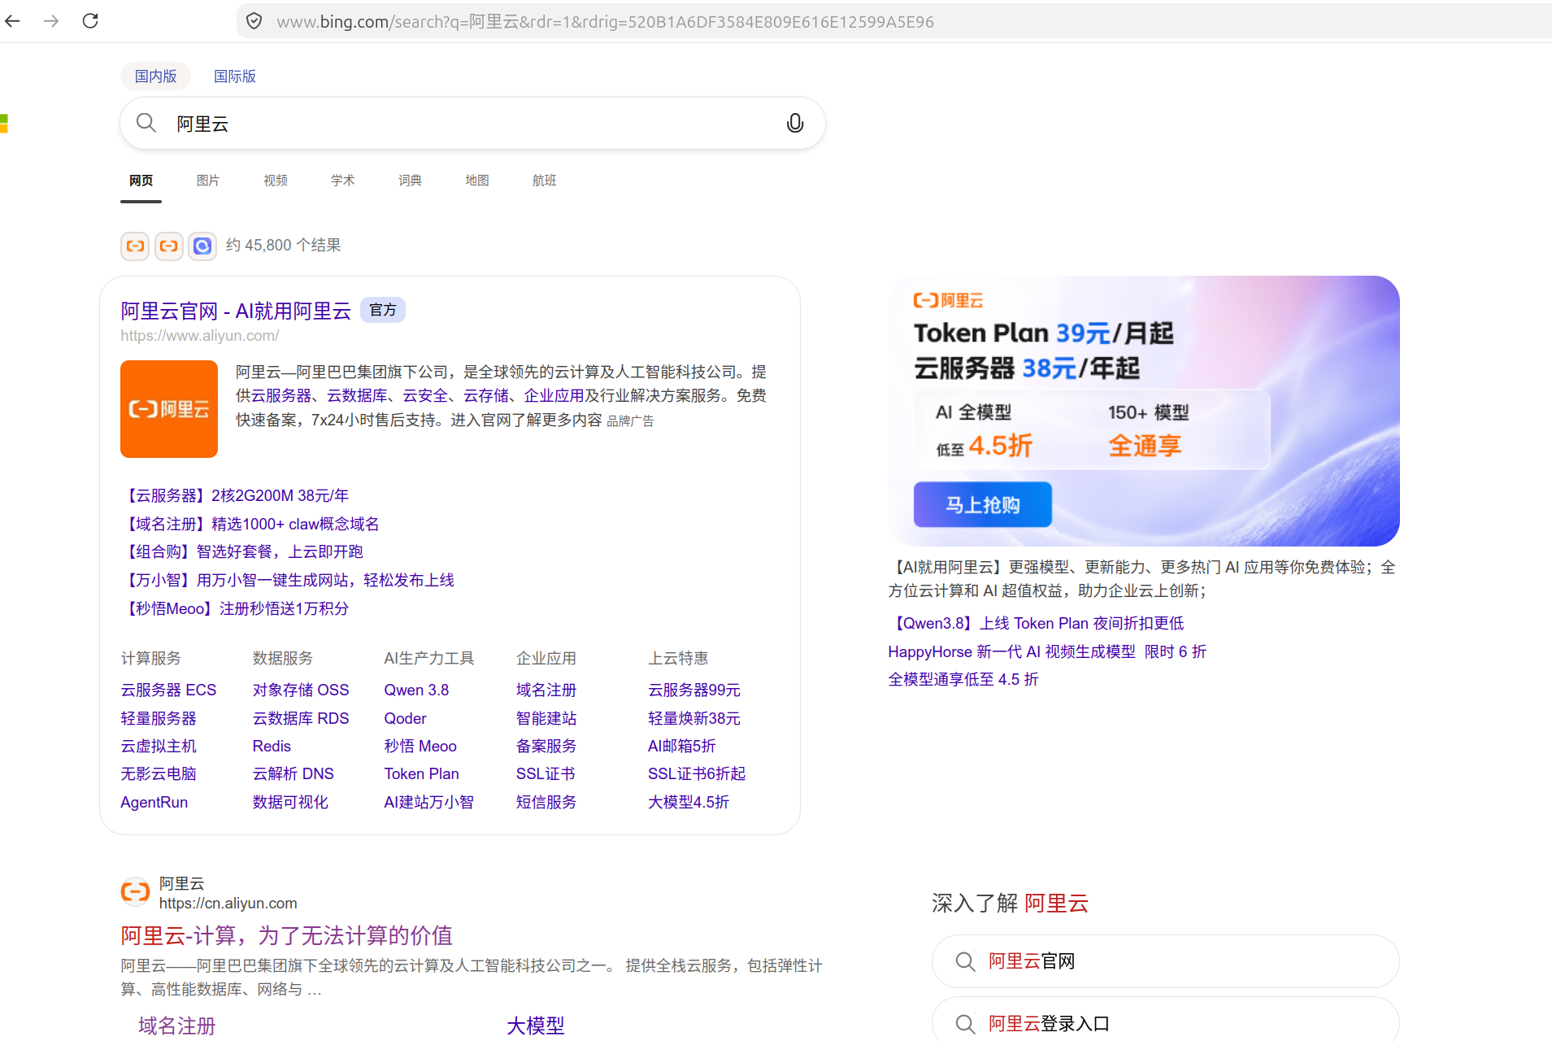Open the 大模型4.5折 offer link
Screen dimensions: 1552x1041
tap(689, 803)
